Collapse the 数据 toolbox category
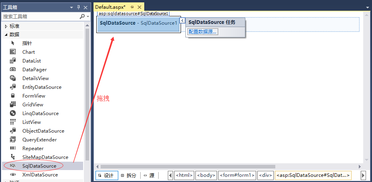372x182 pixels. pyautogui.click(x=6, y=35)
